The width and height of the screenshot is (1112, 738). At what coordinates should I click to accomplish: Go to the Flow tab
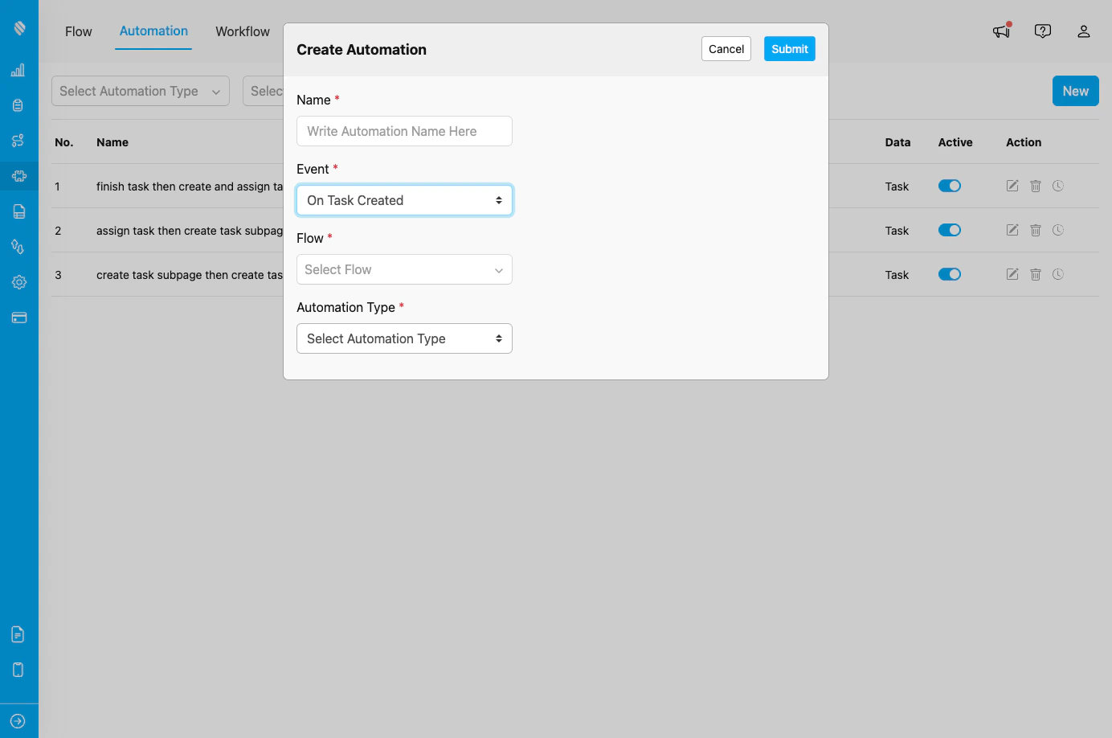point(78,31)
